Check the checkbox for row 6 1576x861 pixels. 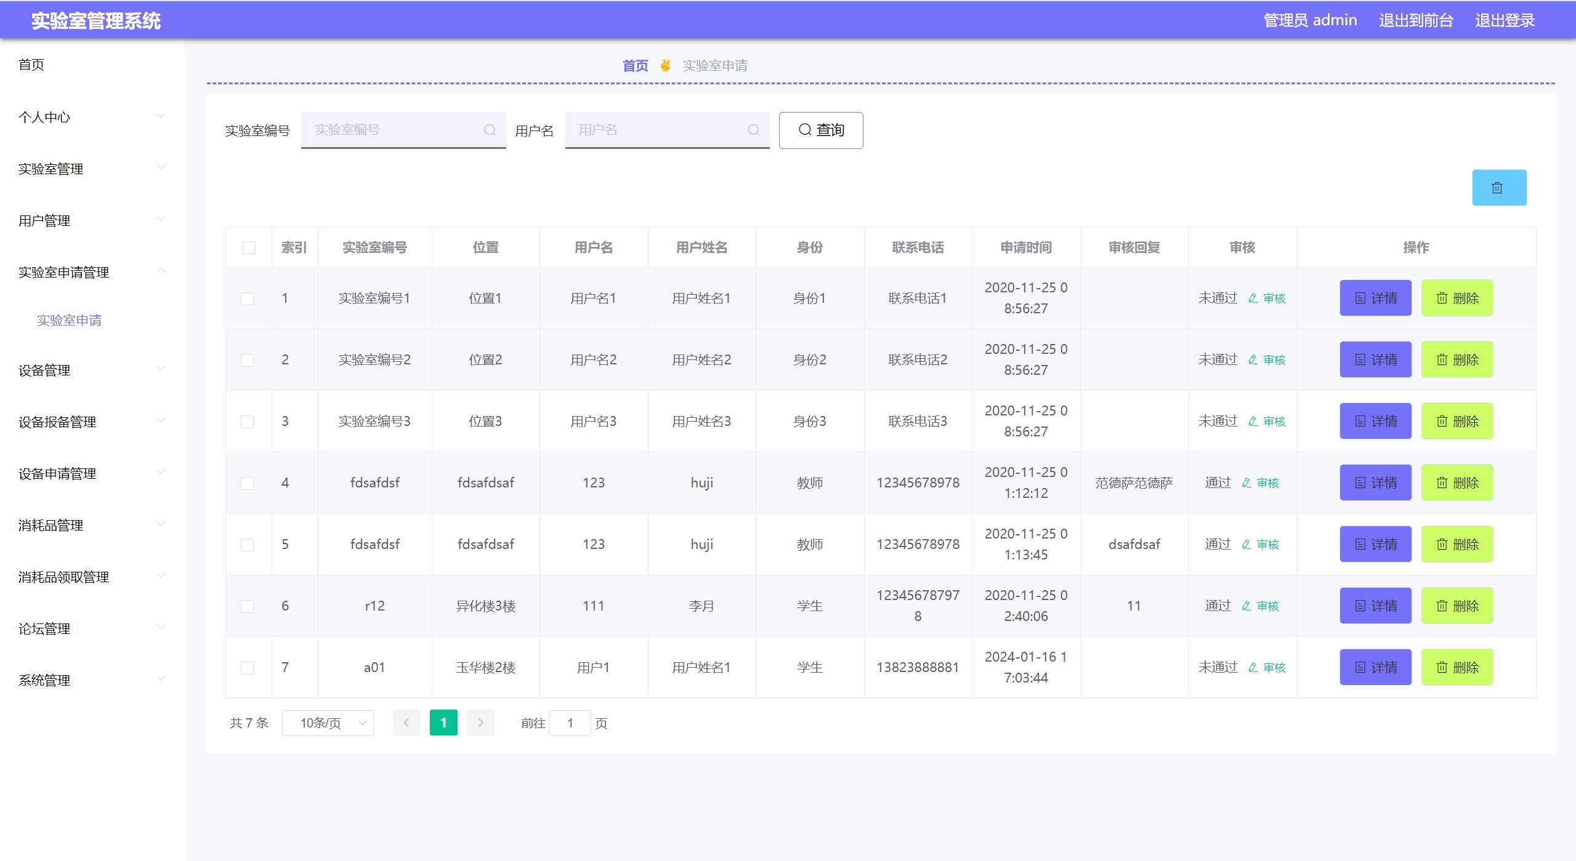pos(248,606)
